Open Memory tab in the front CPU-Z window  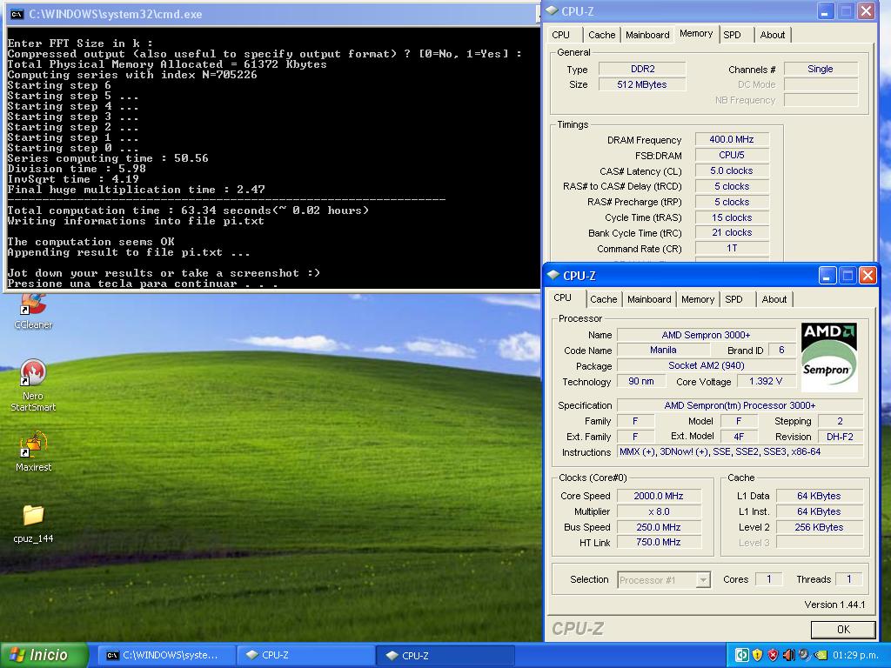tap(697, 299)
